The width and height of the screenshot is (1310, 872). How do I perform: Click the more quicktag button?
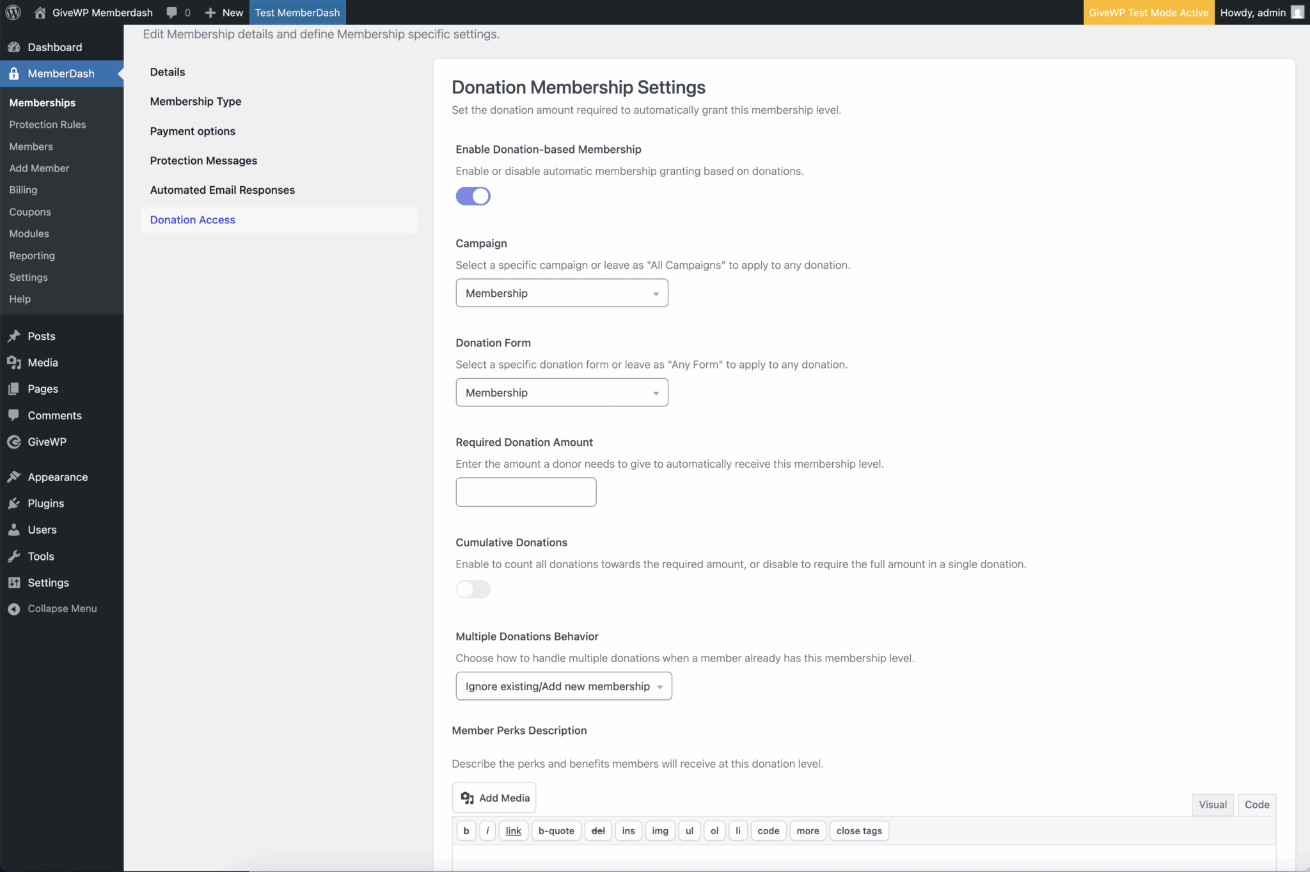pos(808,830)
